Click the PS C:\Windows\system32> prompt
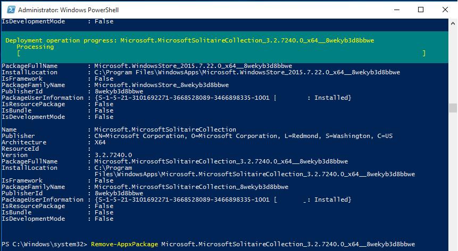Image resolution: width=458 pixels, height=251 pixels. (44, 244)
